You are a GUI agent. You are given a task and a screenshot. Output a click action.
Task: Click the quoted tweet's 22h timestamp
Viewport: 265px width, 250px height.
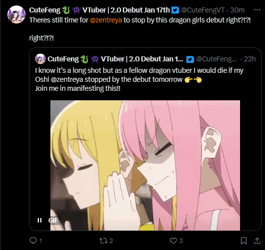point(250,59)
